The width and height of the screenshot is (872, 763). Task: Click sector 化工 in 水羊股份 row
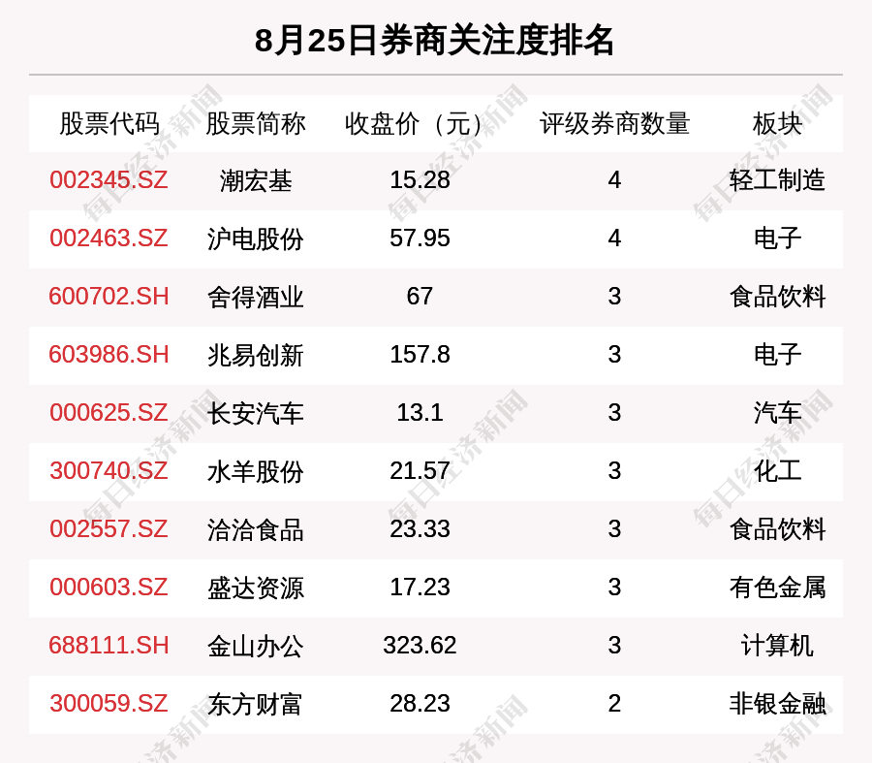777,471
